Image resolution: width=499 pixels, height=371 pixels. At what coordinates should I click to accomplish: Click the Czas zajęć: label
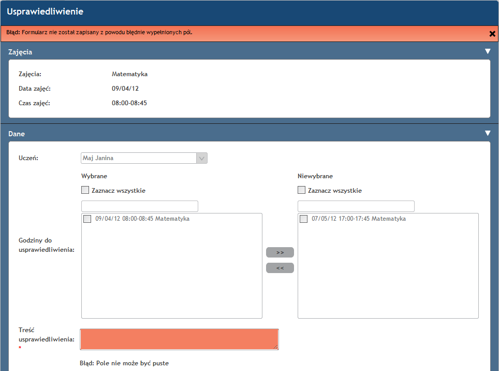click(x=34, y=103)
